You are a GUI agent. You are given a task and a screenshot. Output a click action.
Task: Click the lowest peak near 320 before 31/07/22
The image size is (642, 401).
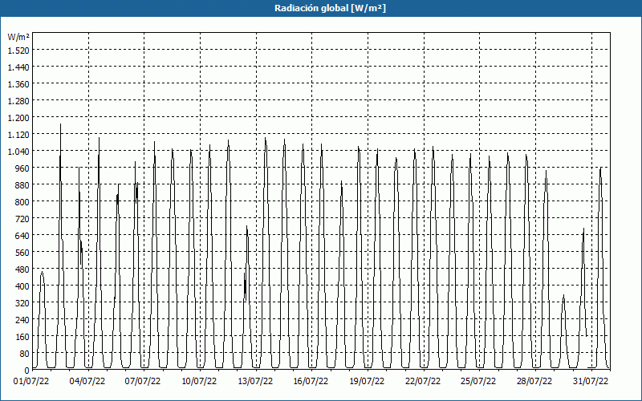[563, 295]
